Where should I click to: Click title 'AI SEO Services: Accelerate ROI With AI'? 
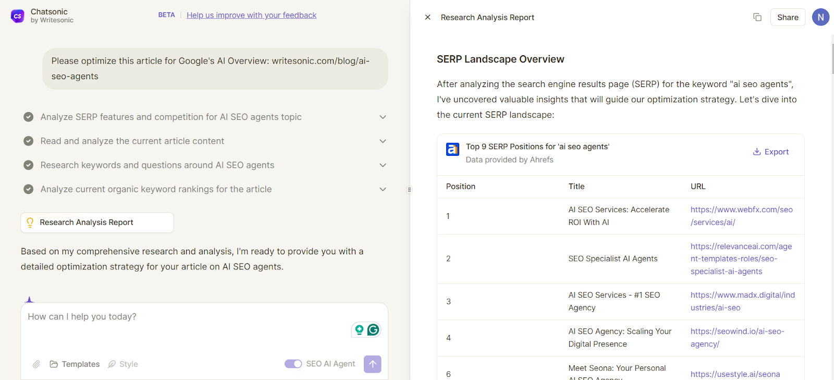pos(619,216)
